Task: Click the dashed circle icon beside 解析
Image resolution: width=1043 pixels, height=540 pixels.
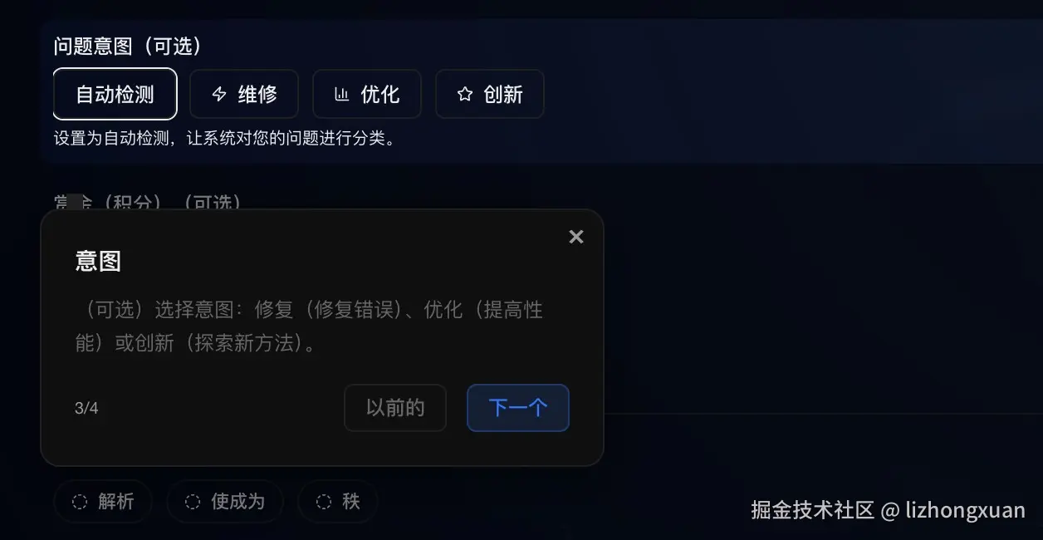Action: click(x=80, y=502)
